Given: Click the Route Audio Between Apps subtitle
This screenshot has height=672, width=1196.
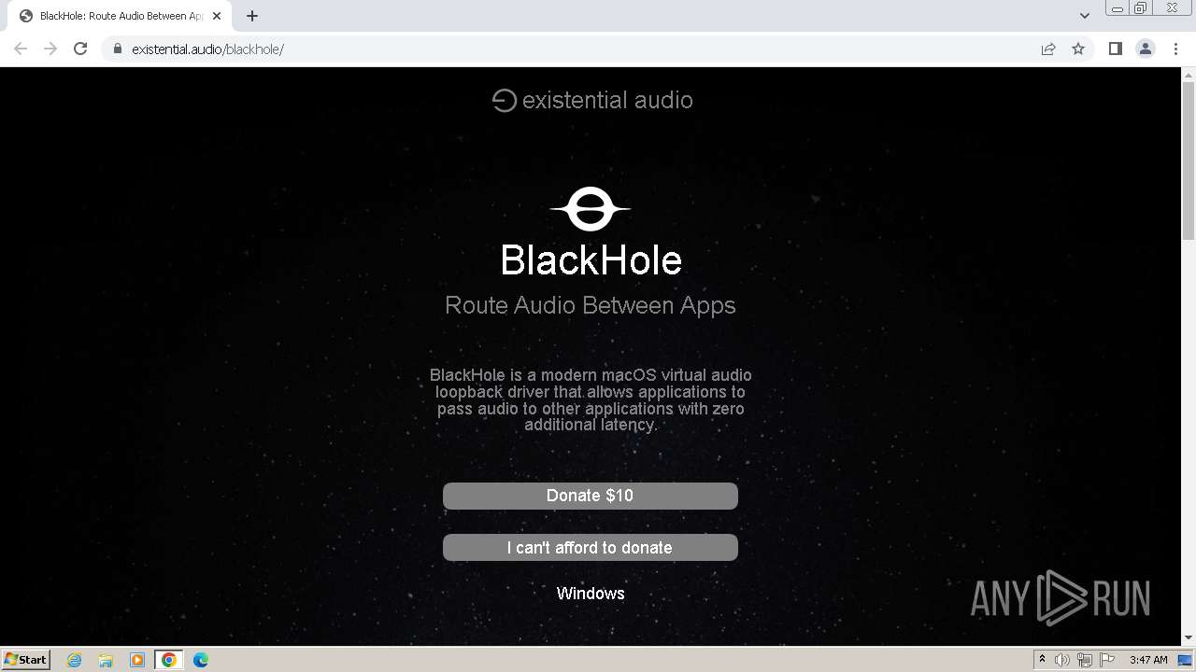Looking at the screenshot, I should pos(591,305).
